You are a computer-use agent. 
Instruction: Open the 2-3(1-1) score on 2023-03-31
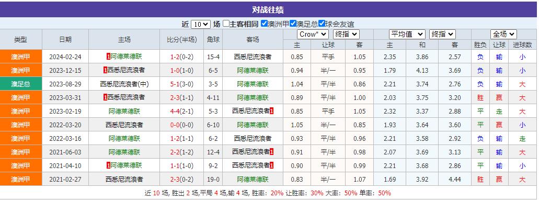[182, 98]
